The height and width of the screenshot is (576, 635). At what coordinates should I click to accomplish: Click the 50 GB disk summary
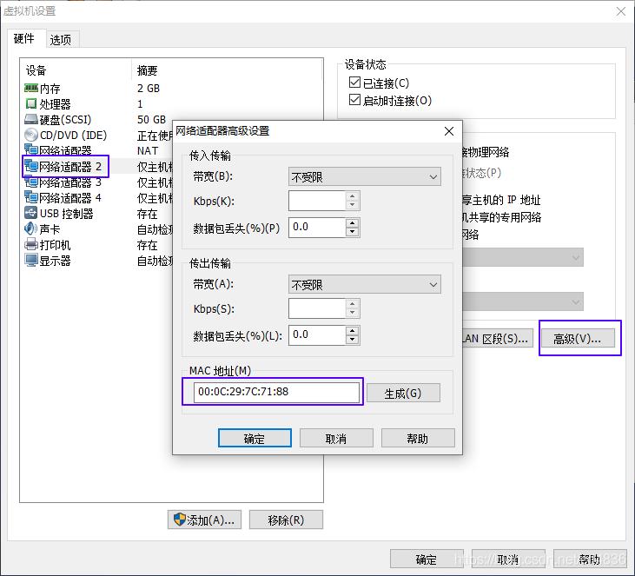tap(151, 120)
